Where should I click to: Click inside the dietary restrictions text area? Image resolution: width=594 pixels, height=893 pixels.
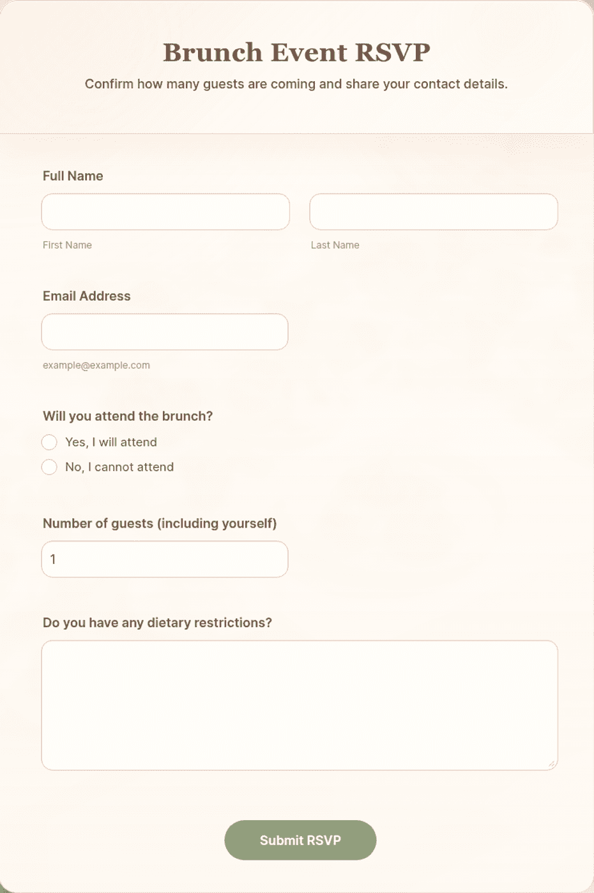coord(300,705)
